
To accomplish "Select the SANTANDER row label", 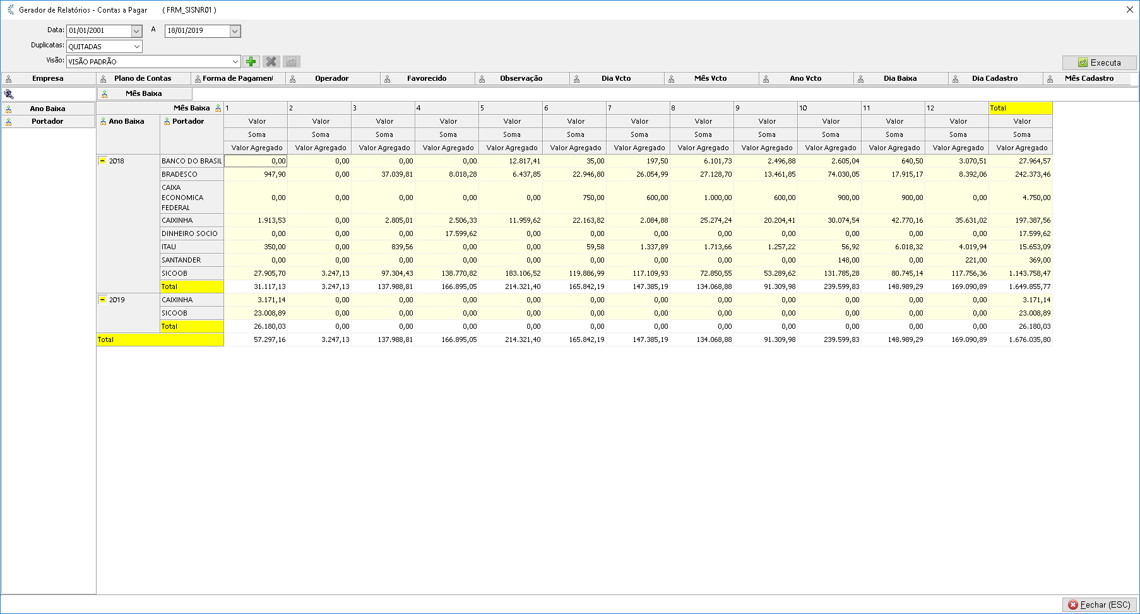I will (192, 260).
